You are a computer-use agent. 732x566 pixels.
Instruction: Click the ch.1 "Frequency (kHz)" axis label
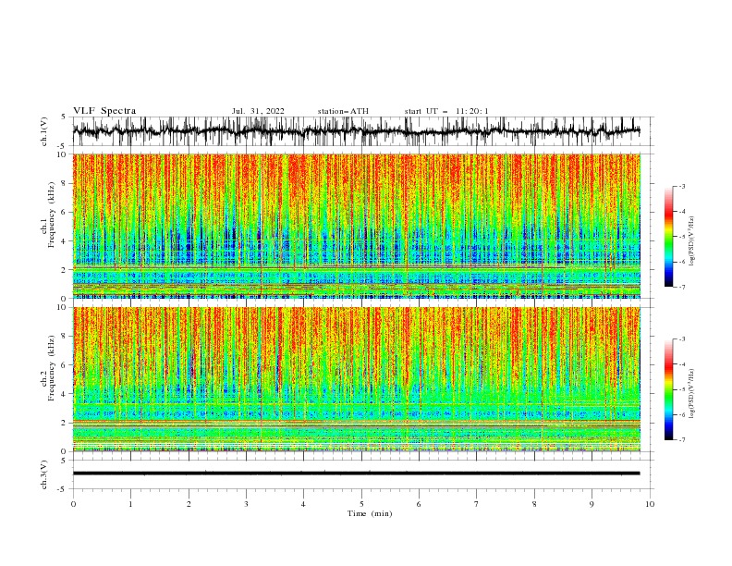click(52, 215)
